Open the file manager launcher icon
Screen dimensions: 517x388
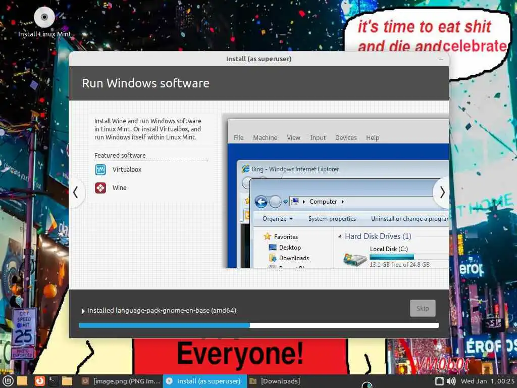pos(67,381)
